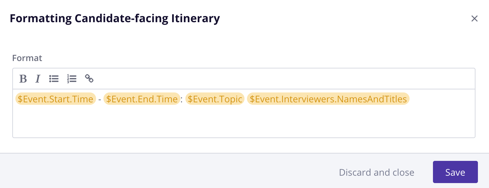Click the insert link icon

coord(89,79)
